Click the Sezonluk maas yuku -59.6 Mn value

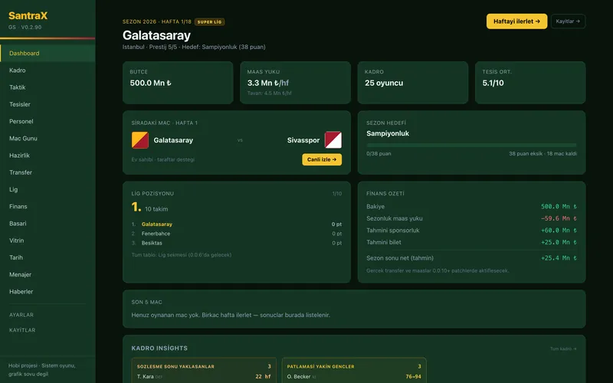tap(559, 218)
